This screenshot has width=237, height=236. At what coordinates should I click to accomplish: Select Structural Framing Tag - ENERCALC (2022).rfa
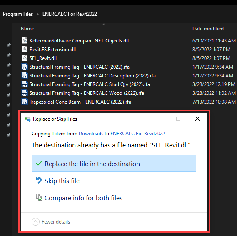tap(80, 67)
